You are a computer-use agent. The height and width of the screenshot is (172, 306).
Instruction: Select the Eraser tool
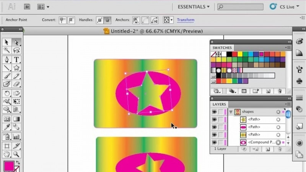[x=16, y=84]
